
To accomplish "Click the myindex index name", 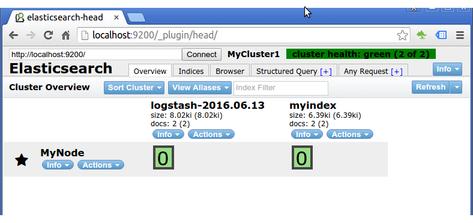I will click(313, 105).
